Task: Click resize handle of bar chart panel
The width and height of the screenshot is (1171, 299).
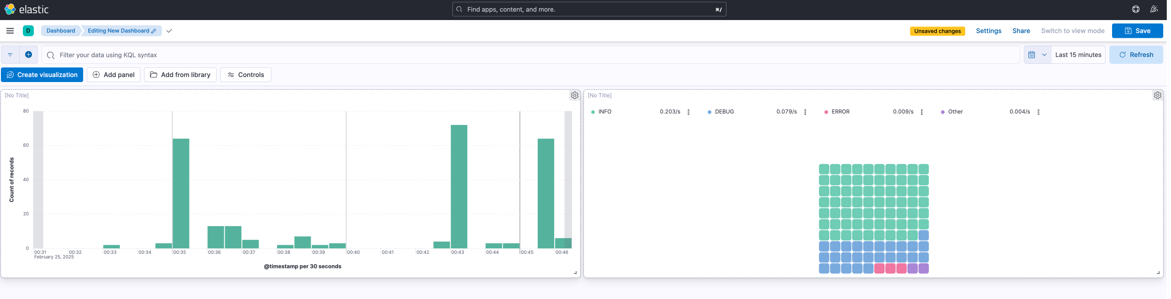Action: pyautogui.click(x=575, y=273)
